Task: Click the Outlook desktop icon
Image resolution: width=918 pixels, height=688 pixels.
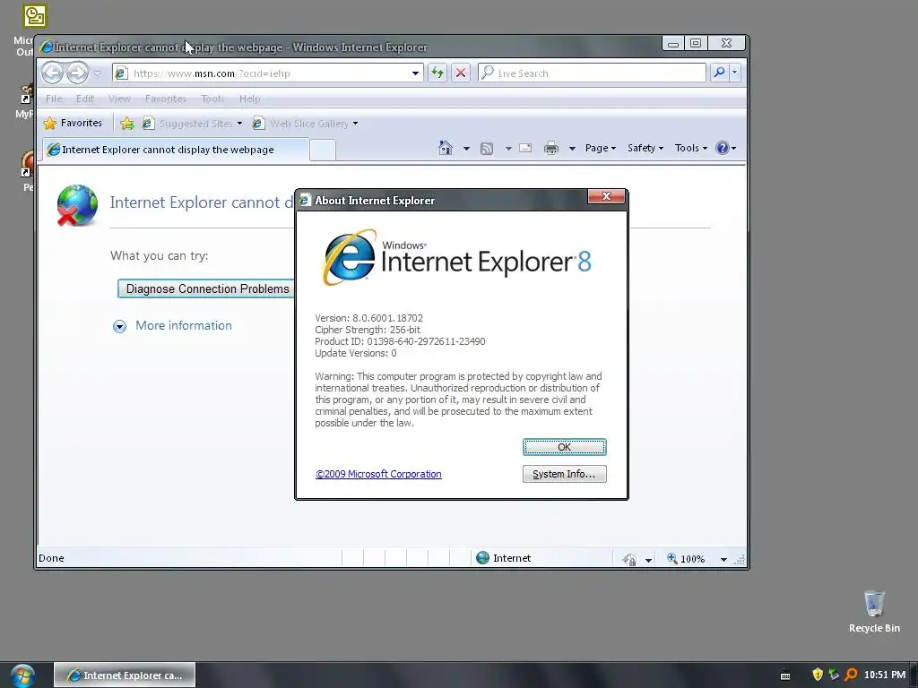Action: click(33, 16)
